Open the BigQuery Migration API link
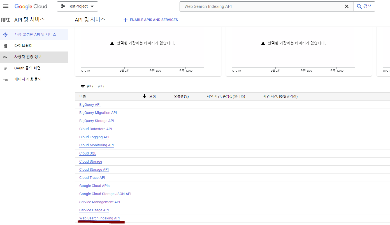This screenshot has width=390, height=225. coord(98,113)
